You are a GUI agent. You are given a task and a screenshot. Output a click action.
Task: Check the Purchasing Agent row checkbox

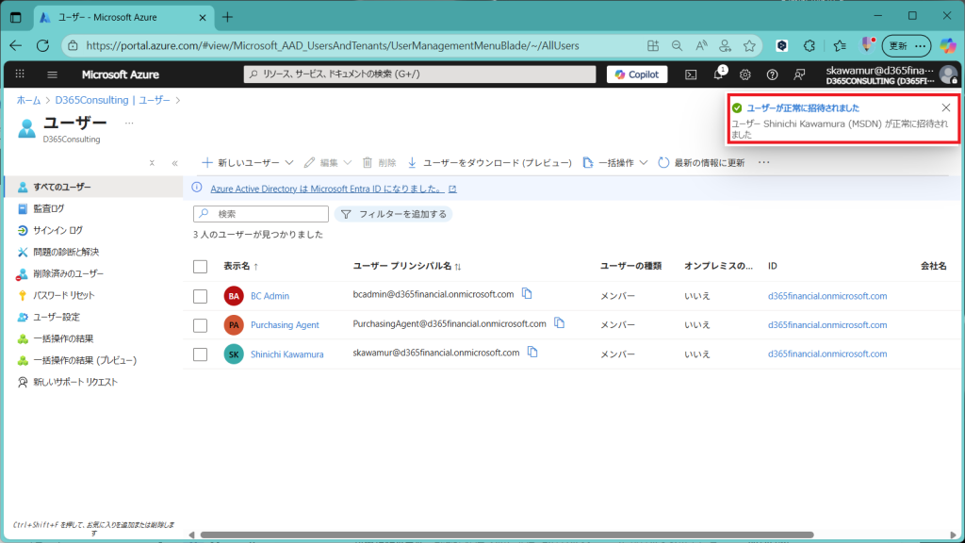pyautogui.click(x=200, y=325)
